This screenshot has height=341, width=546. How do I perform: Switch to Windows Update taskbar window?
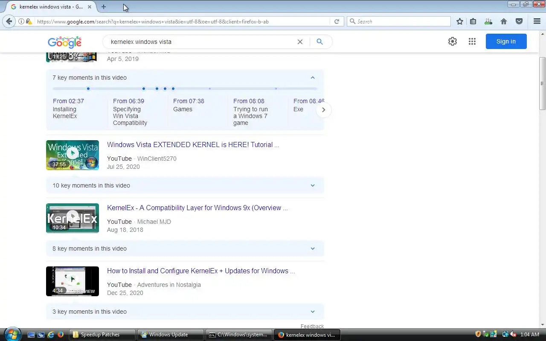point(171,335)
